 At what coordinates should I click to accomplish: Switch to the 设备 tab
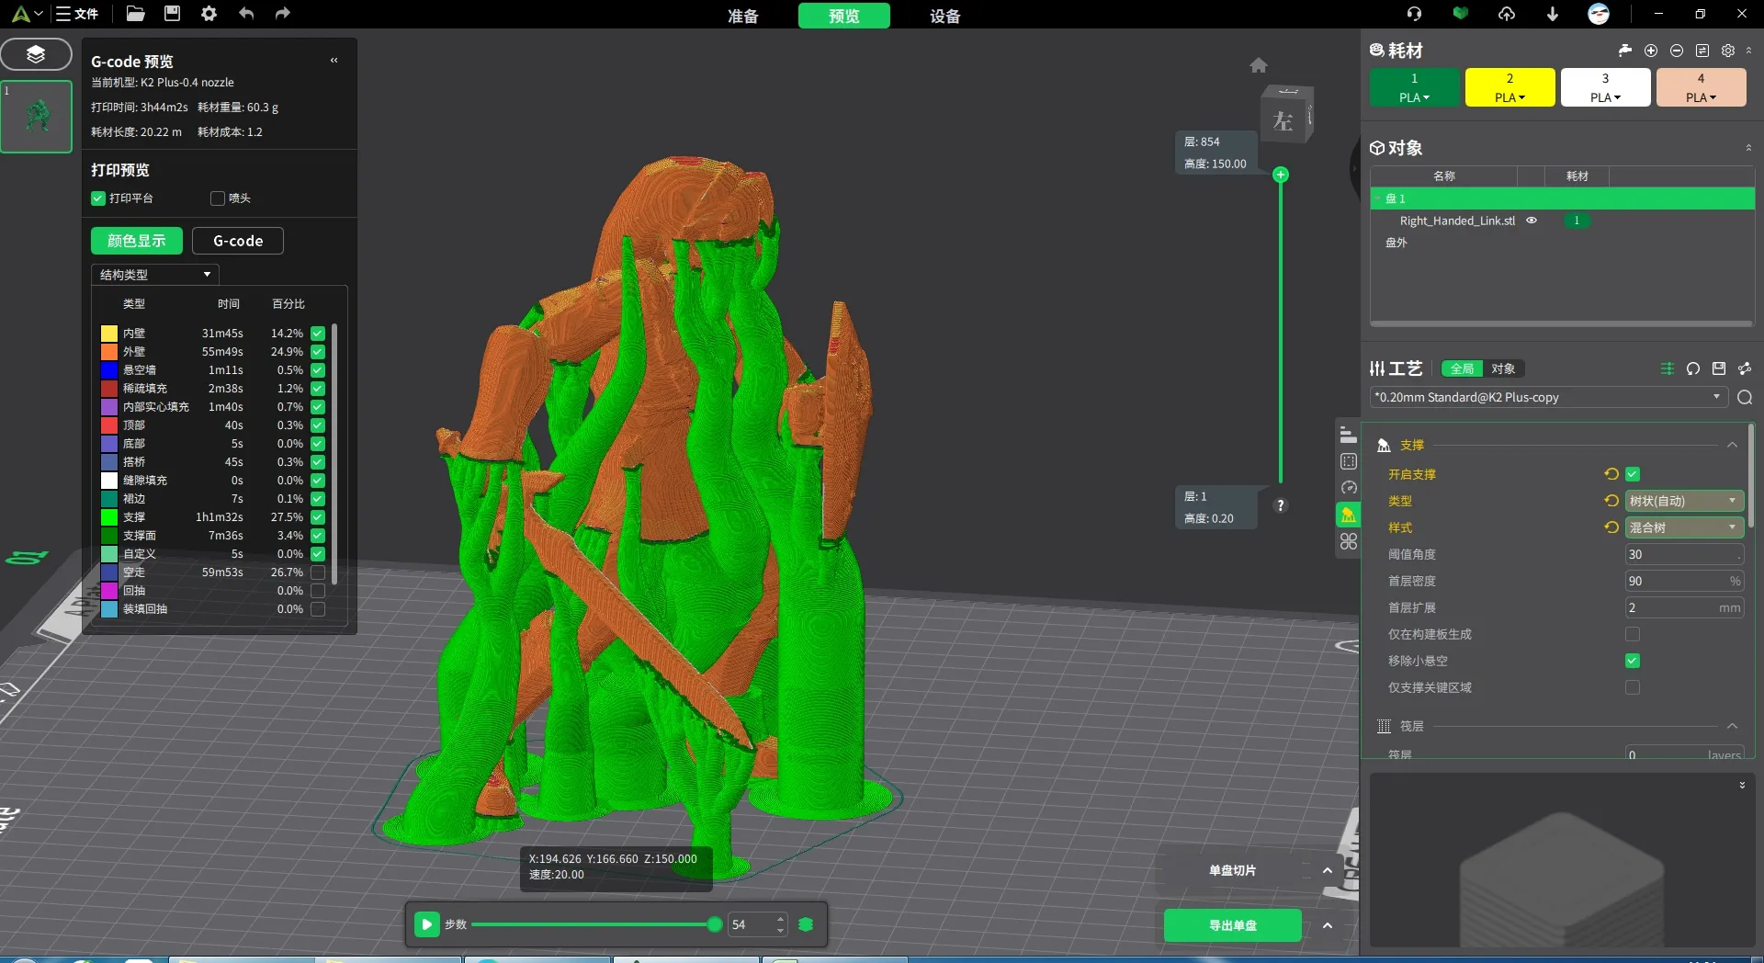click(945, 16)
